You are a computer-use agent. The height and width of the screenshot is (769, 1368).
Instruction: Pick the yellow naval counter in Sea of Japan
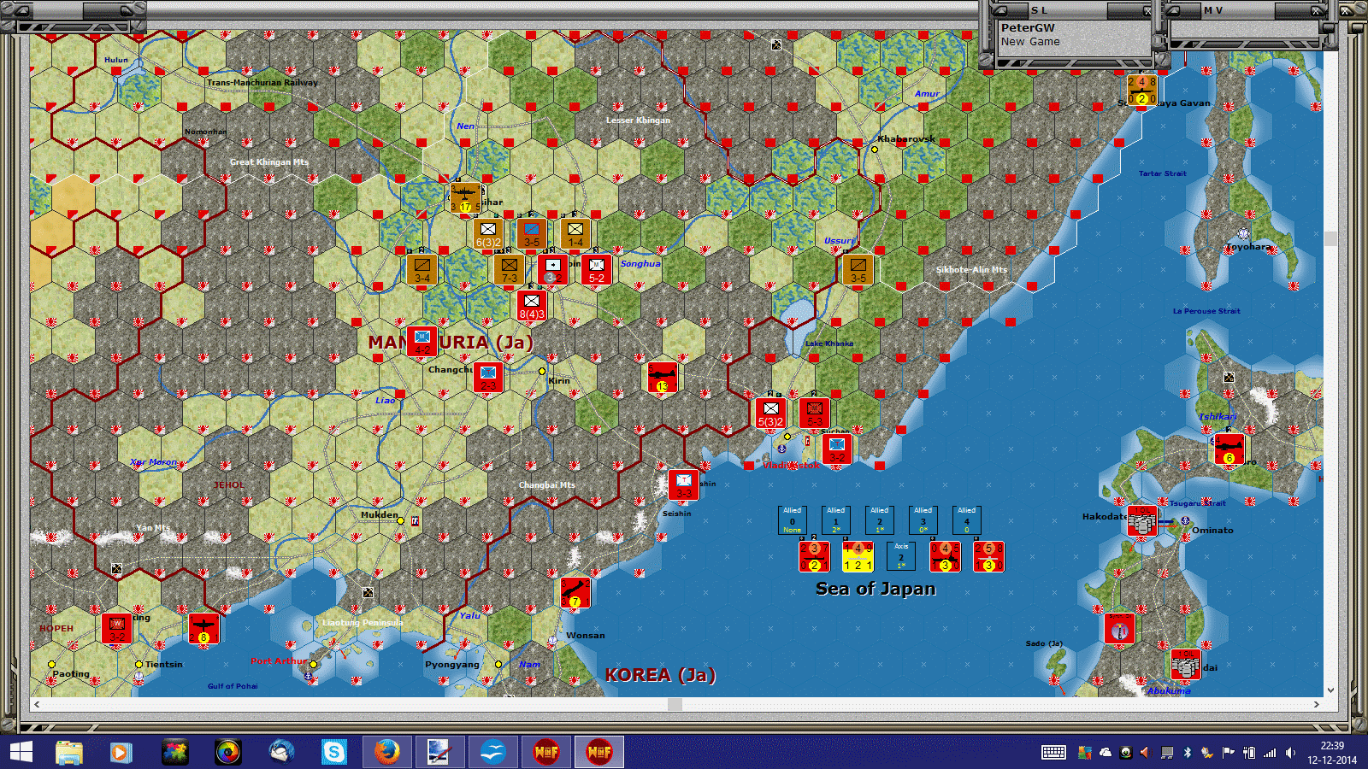[x=858, y=556]
